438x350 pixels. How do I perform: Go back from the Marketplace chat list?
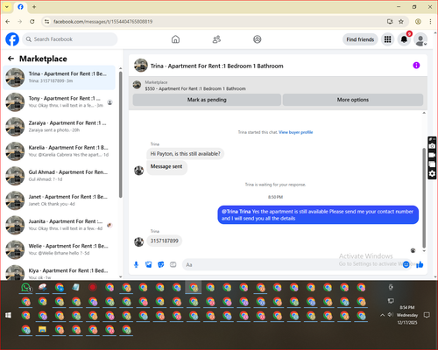tap(11, 59)
